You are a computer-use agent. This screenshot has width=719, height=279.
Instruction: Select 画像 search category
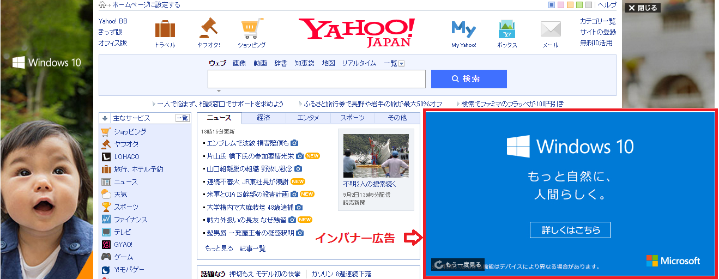[239, 63]
